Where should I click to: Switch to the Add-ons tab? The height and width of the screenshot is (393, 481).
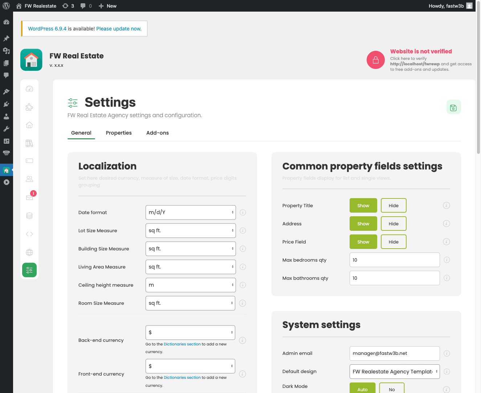click(157, 133)
